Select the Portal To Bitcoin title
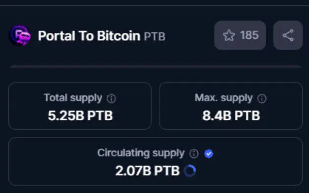This screenshot has width=309, height=193. (89, 36)
